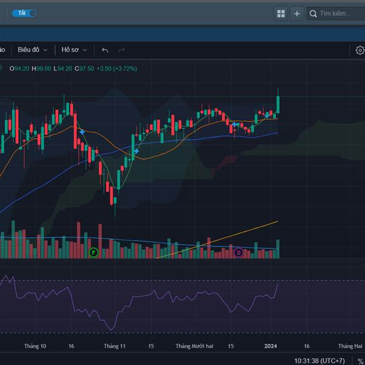Click the undo arrow
This screenshot has width=365, height=365.
[x=105, y=50]
